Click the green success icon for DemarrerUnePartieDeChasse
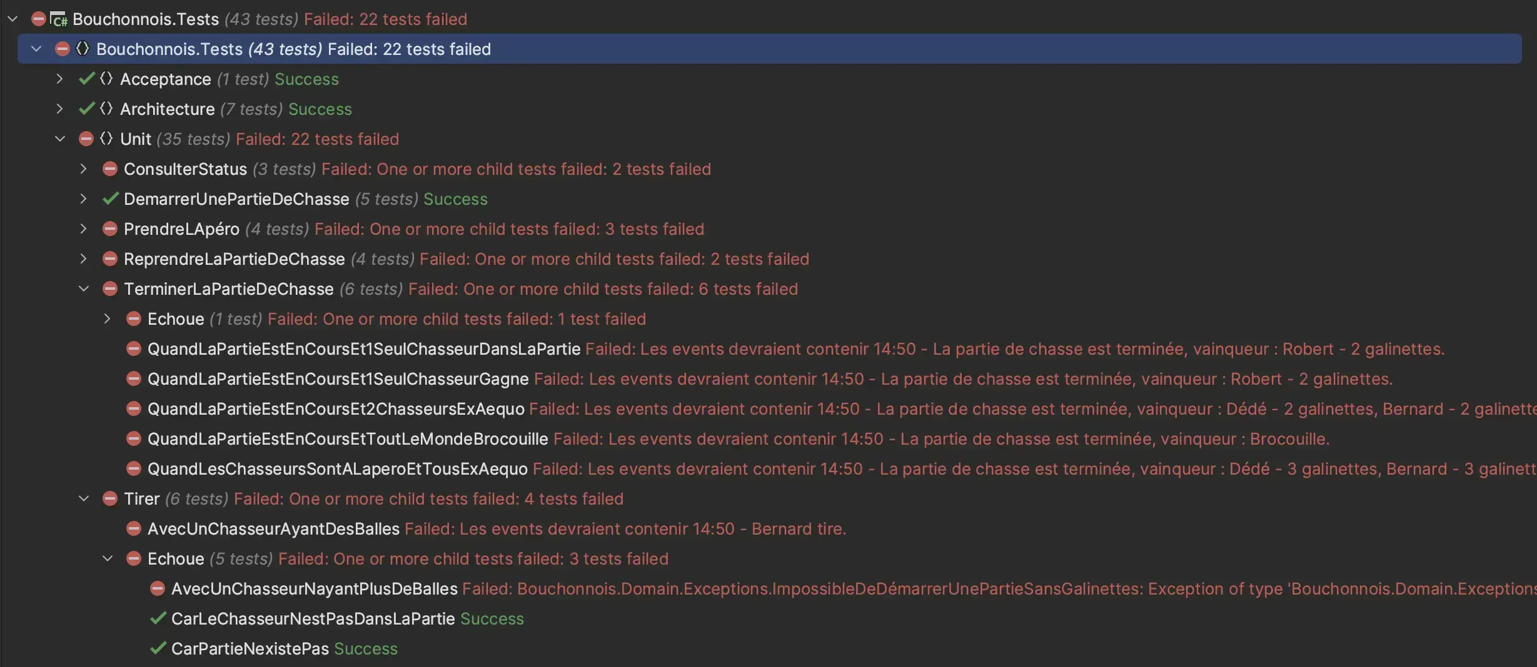 click(110, 199)
